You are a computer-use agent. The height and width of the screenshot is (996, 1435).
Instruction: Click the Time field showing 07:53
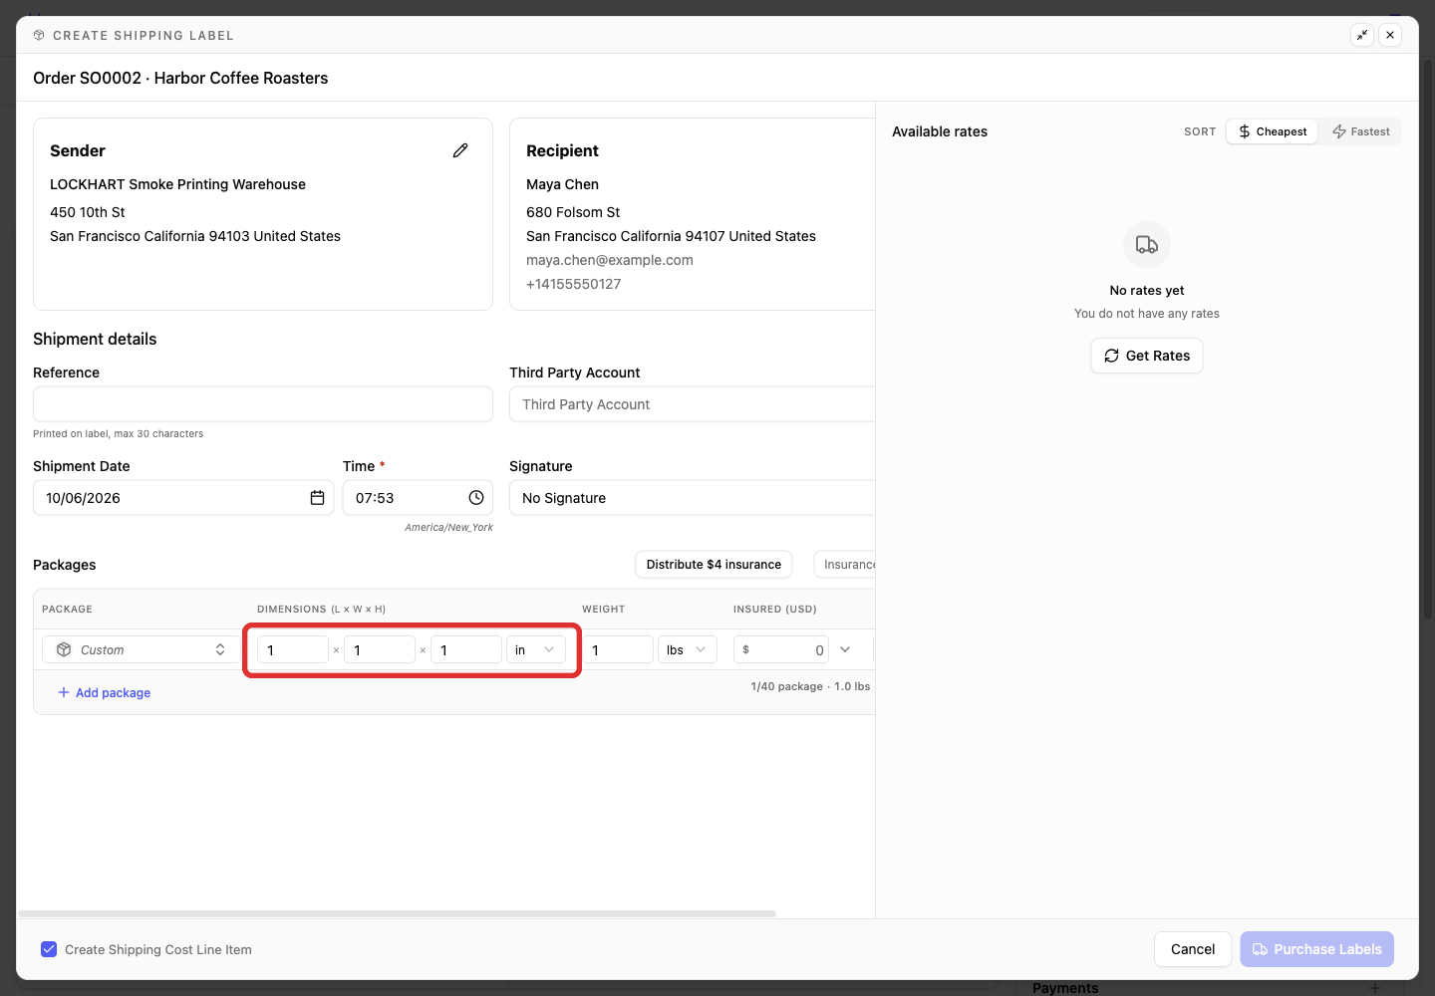click(418, 498)
